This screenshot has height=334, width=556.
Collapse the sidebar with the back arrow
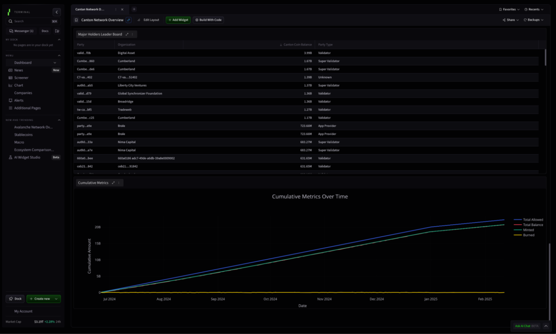[x=56, y=12]
